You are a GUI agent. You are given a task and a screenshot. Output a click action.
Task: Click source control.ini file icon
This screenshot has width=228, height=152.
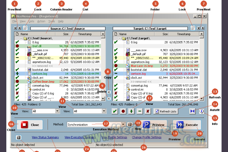29,89
